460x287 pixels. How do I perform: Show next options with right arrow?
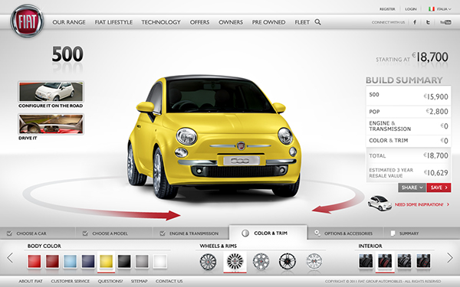450,258
